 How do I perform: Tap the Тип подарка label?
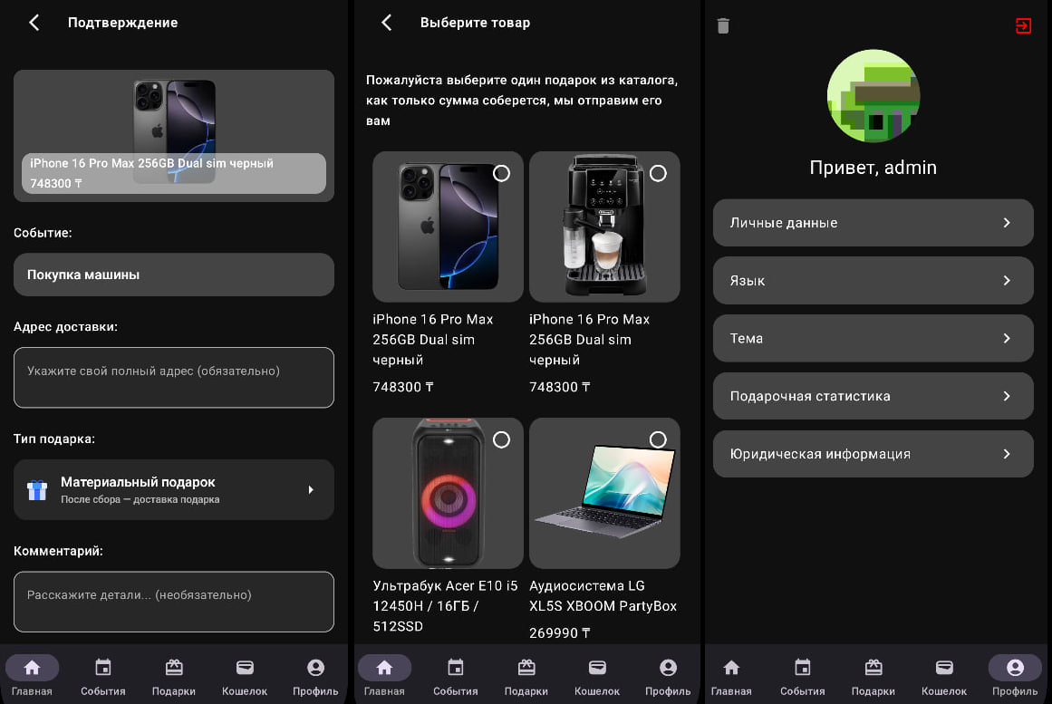[54, 439]
